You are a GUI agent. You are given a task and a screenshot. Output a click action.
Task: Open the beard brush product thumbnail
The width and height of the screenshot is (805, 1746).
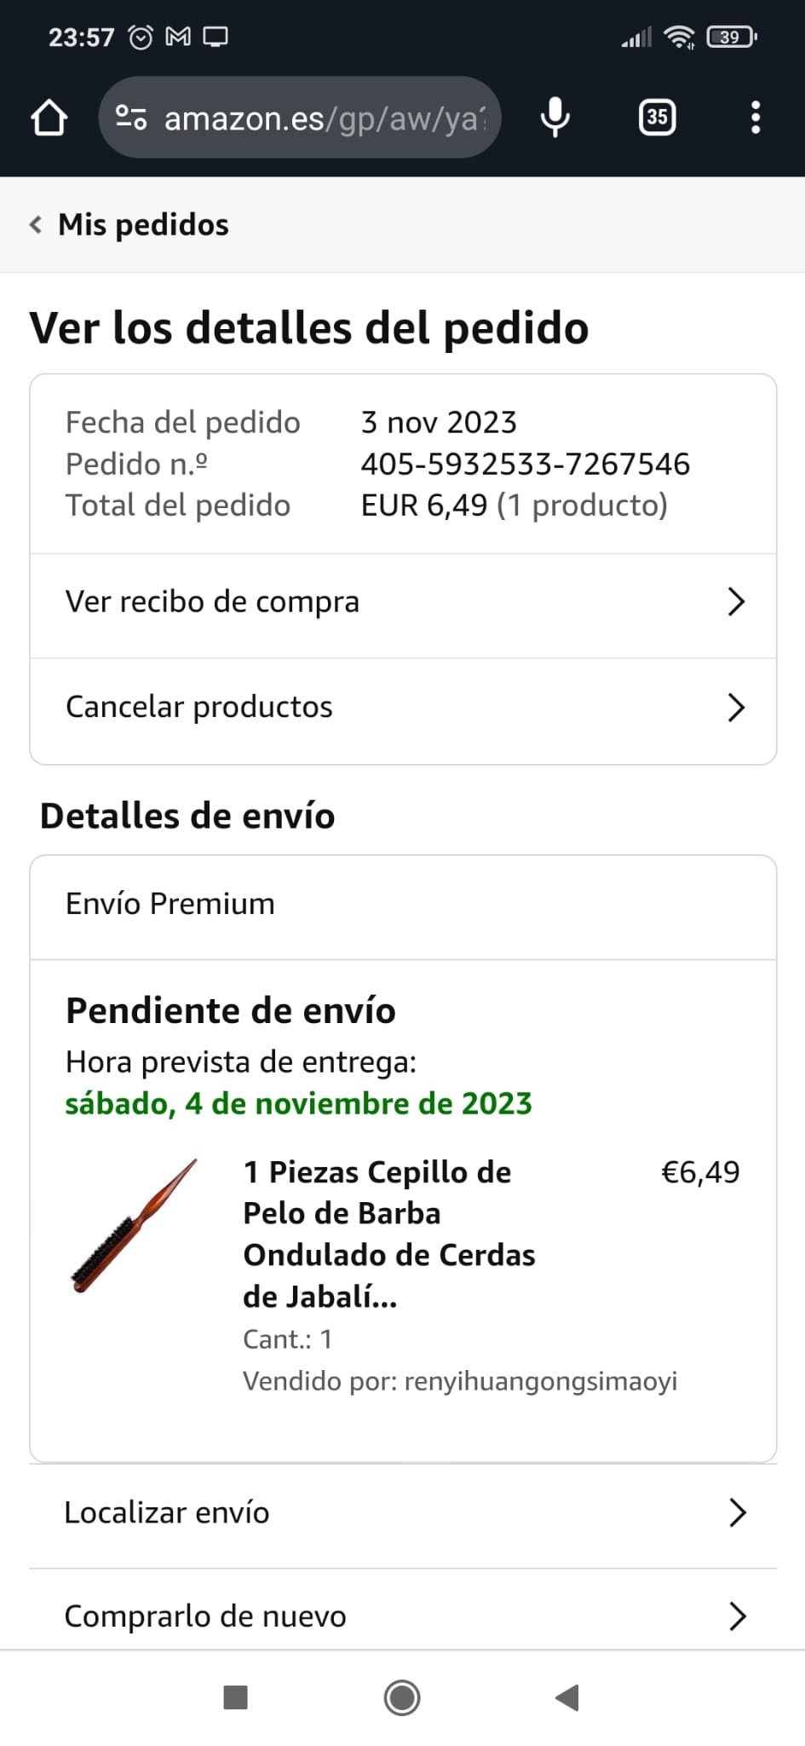(x=134, y=1226)
